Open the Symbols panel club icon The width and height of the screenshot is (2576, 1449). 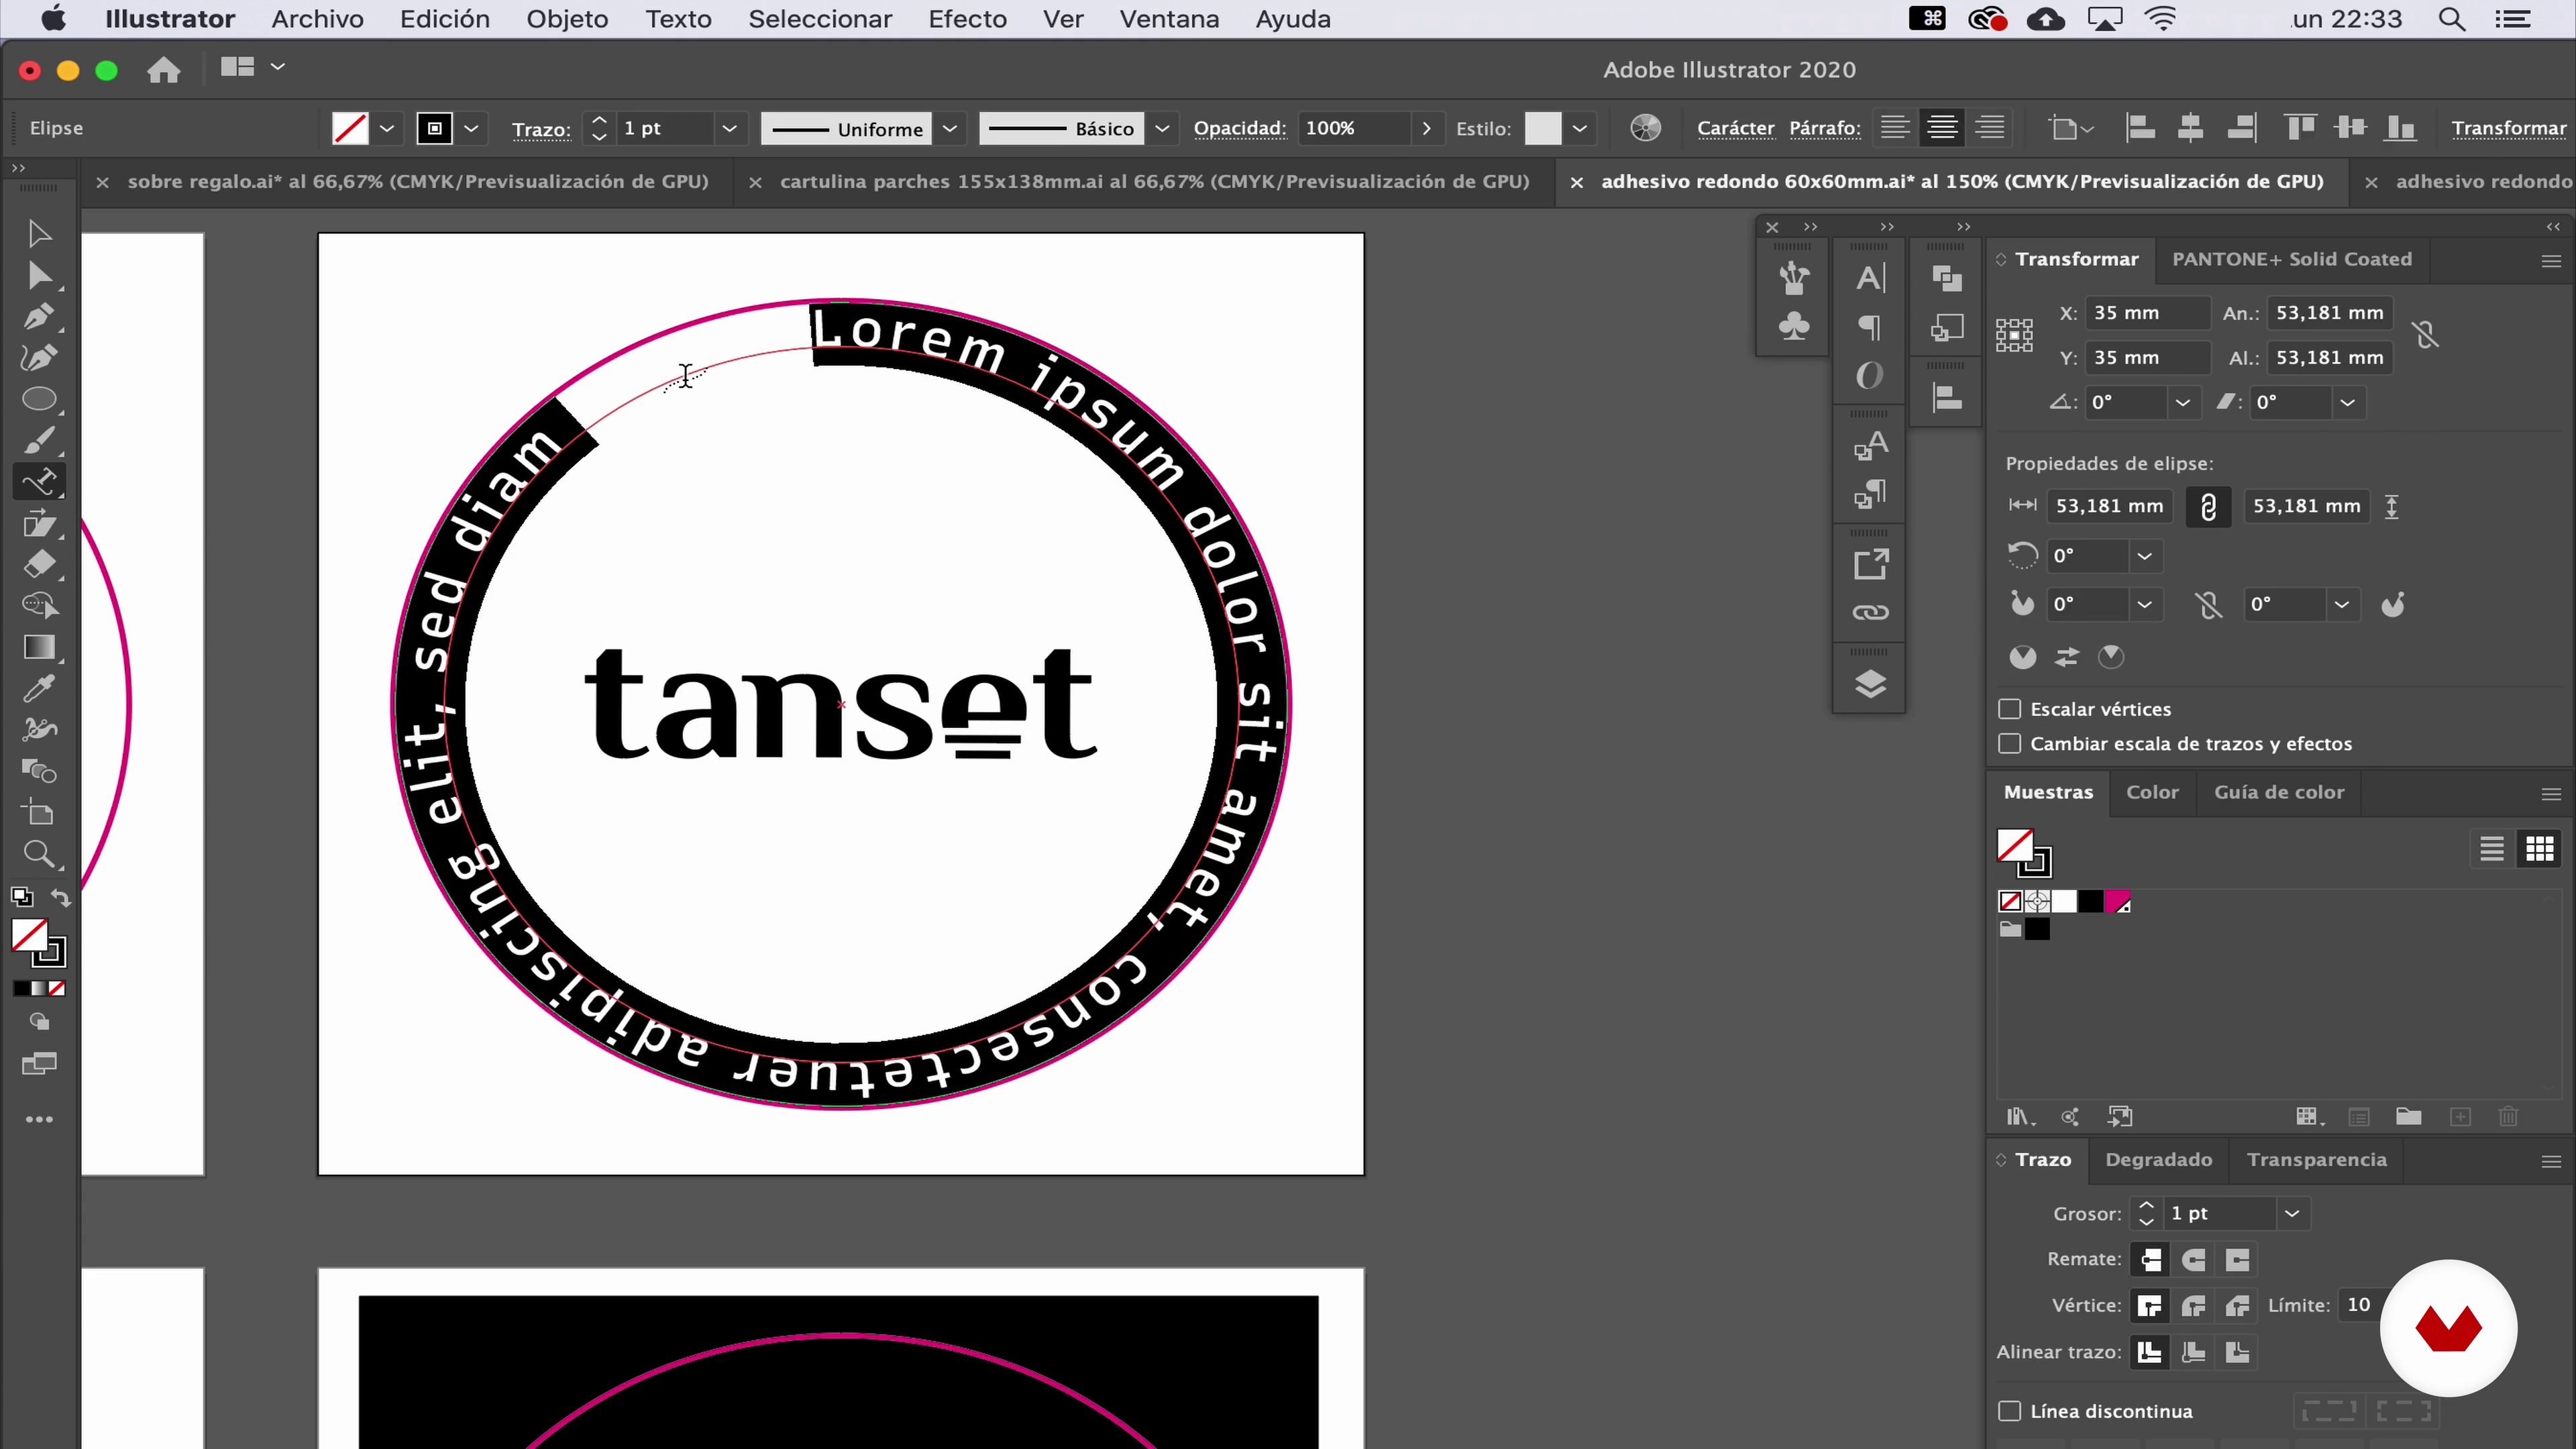(x=1794, y=326)
